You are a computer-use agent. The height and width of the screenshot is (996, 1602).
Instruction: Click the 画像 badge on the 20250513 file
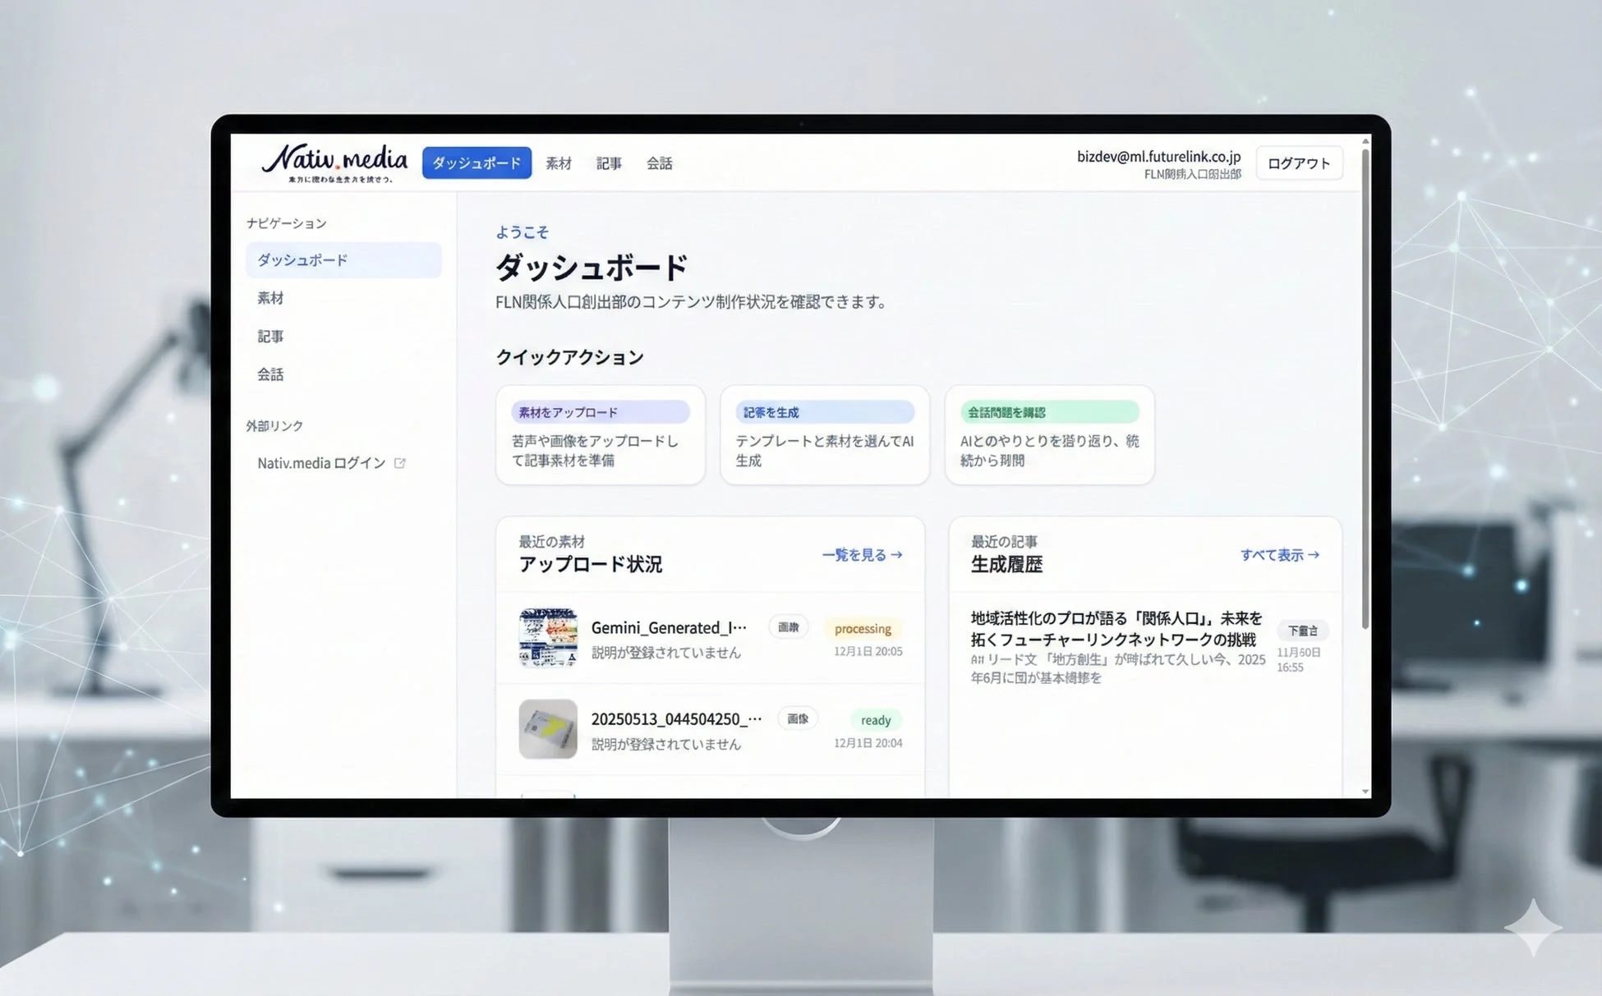click(x=796, y=718)
